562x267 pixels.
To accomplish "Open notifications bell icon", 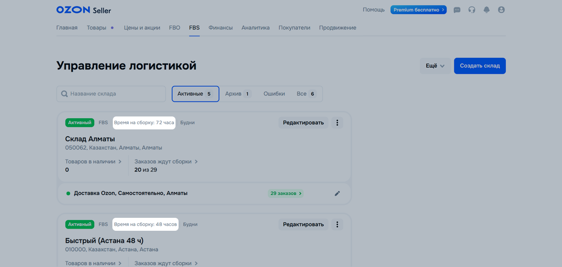I will coord(486,10).
